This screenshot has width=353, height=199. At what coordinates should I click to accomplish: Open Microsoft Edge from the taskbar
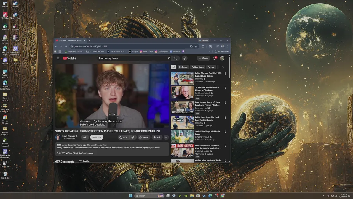coord(210,196)
